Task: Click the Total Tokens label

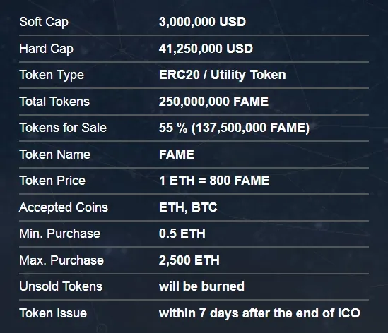Action: click(x=54, y=102)
